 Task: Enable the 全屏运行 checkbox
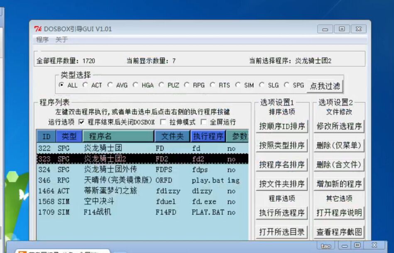pyautogui.click(x=203, y=122)
